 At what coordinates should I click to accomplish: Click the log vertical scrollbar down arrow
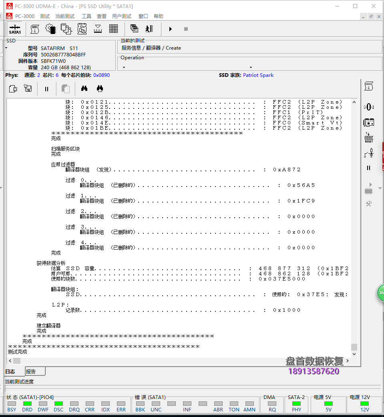coord(354,354)
